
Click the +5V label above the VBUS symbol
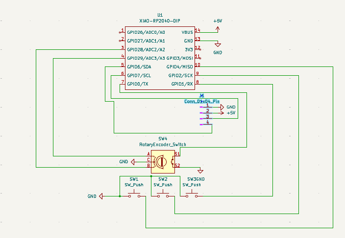point(218,21)
